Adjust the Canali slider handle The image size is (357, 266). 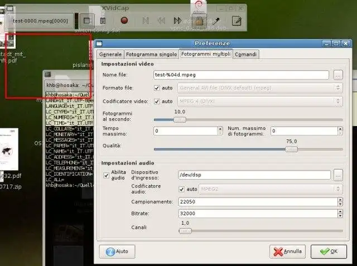[x=185, y=231]
